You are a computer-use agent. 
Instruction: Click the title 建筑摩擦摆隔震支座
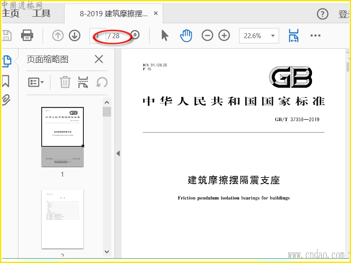pos(234,180)
